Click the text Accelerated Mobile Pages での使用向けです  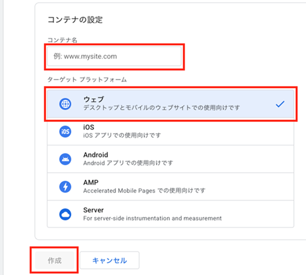point(144,191)
